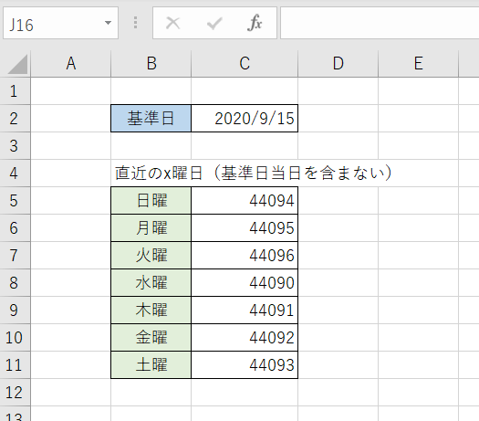Select row 6 header
Viewport: 479px width, 421px height.
pyautogui.click(x=15, y=228)
